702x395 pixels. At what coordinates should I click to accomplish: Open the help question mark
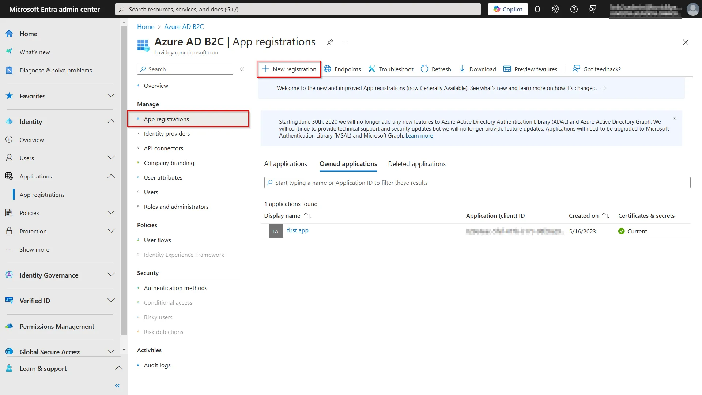(574, 9)
